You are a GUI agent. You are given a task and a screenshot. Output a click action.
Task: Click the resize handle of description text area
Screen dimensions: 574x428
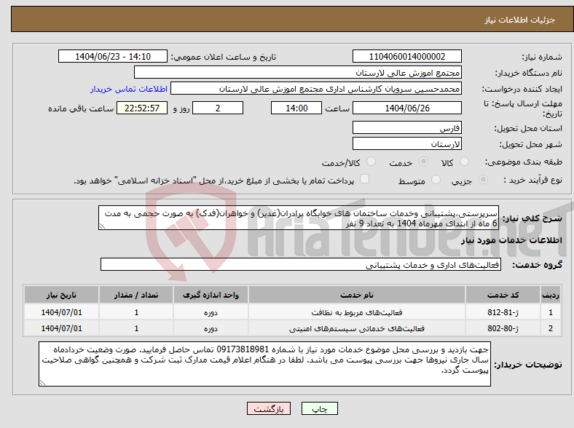102,226
